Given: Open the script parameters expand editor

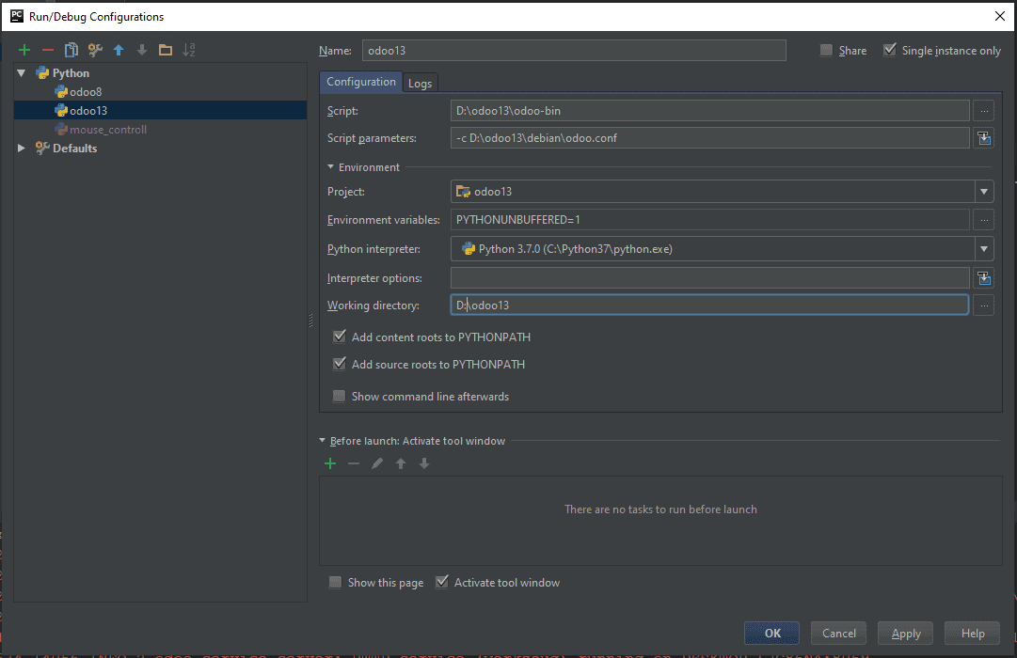Looking at the screenshot, I should pos(984,137).
